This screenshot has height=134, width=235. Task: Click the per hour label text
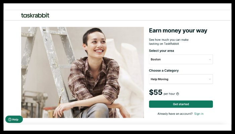pos(169,94)
